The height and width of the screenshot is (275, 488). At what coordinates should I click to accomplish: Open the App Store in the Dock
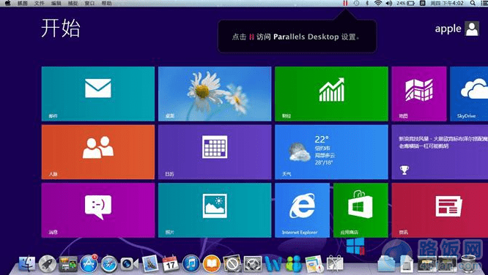pos(89,264)
